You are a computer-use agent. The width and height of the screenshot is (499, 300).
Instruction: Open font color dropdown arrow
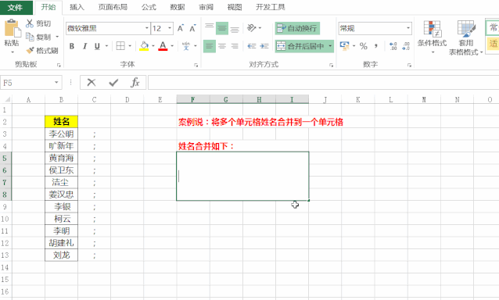click(172, 46)
